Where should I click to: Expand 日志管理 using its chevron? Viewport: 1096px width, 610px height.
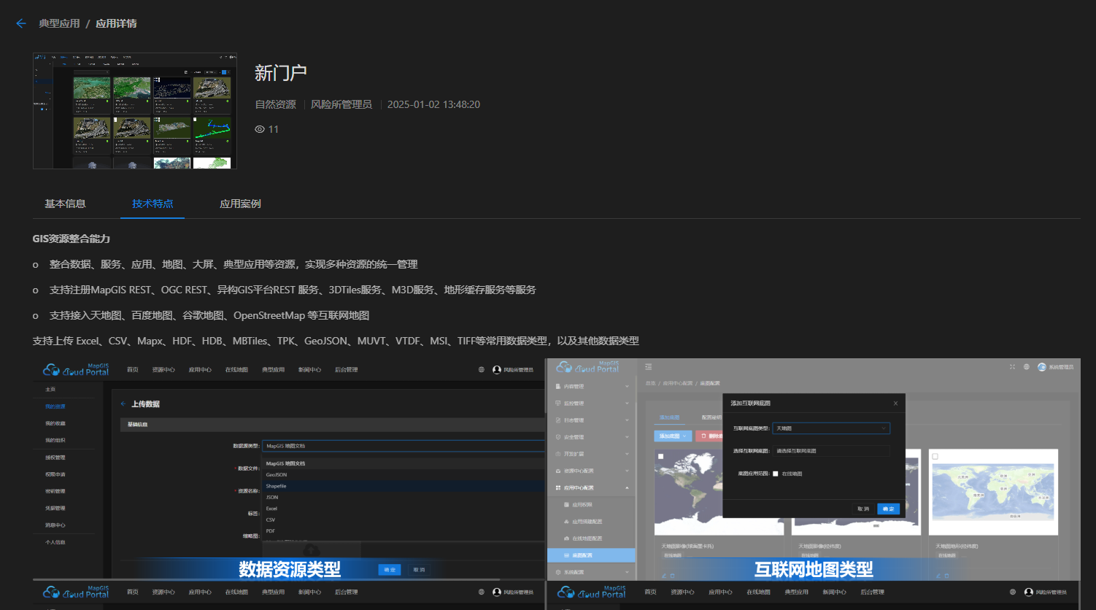click(627, 420)
